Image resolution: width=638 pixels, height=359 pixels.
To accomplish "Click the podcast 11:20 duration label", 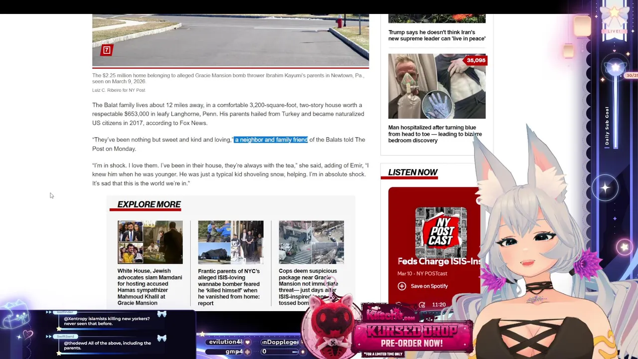I will [439, 305].
